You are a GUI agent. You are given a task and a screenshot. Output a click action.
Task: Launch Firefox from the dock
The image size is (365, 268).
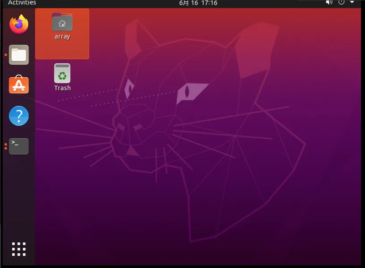19,24
